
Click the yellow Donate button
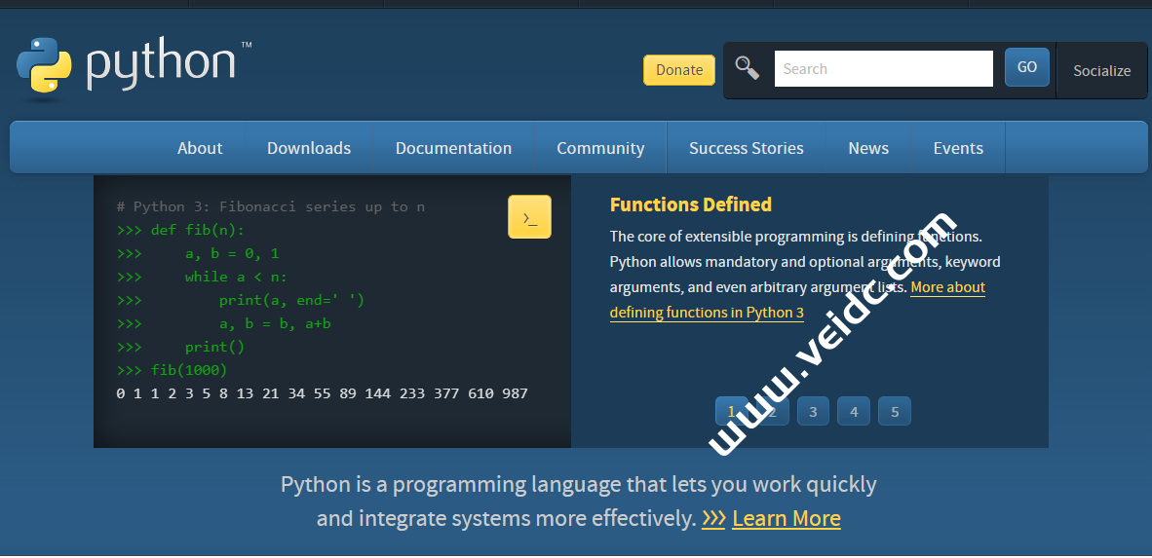679,70
